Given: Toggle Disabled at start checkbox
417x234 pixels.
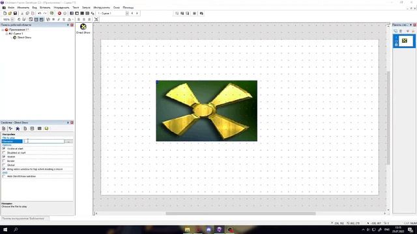Looking at the screenshot, I should click(4, 153).
